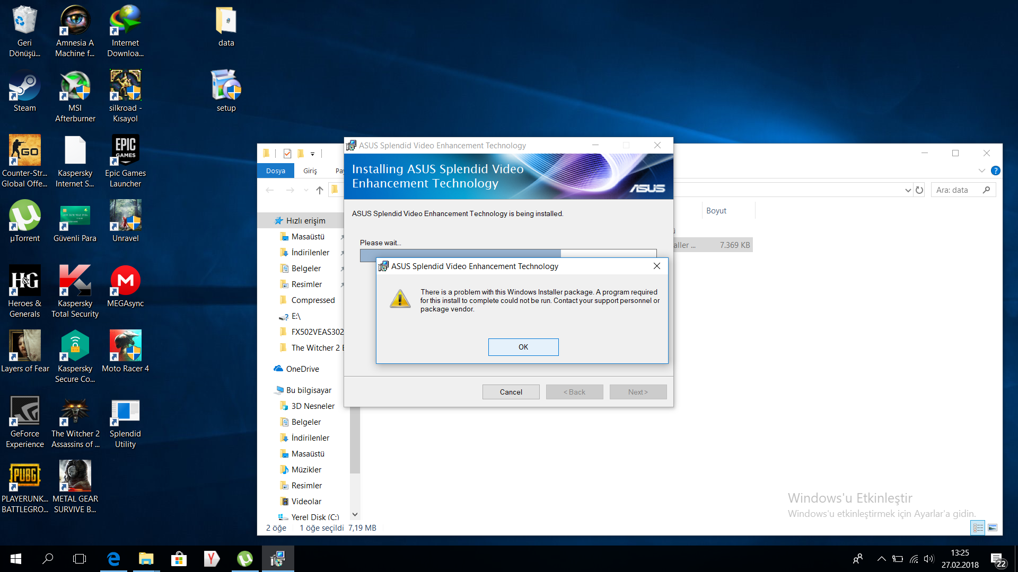Viewport: 1018px width, 572px height.
Task: Select Videolar folder in tree
Action: point(306,502)
